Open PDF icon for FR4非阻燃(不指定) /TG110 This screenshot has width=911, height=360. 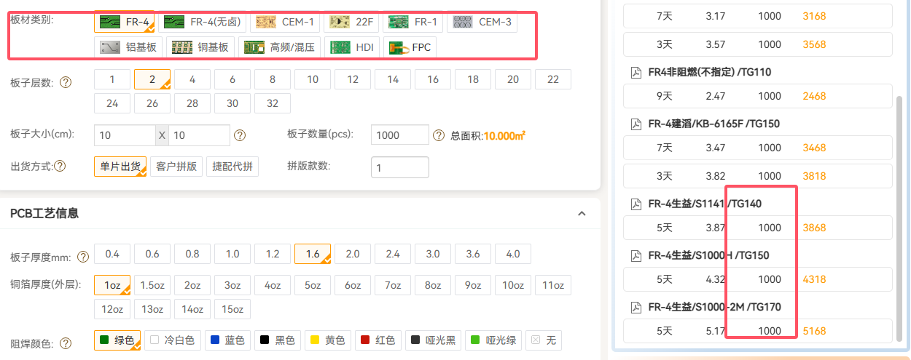coord(636,72)
